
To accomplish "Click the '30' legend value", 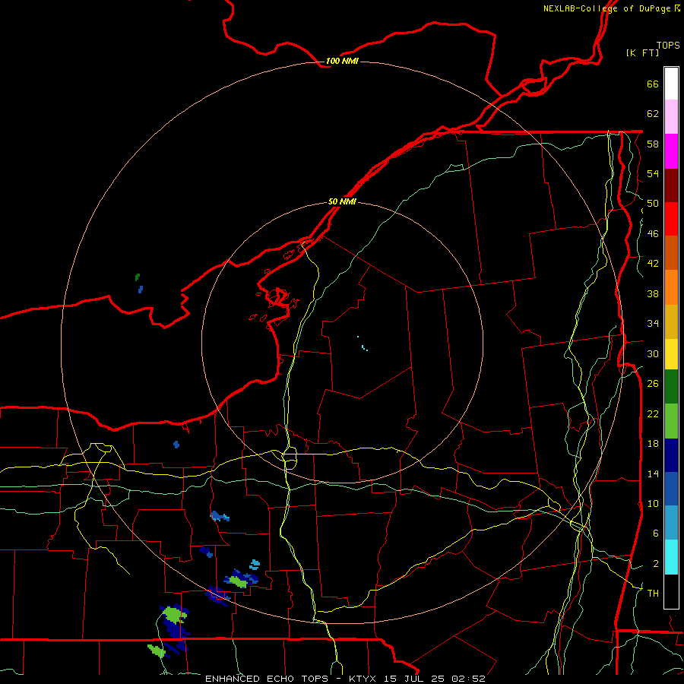I will pyautogui.click(x=653, y=353).
